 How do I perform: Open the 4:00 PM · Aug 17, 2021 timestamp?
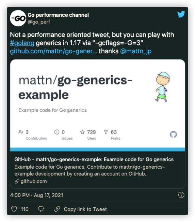(x=36, y=195)
